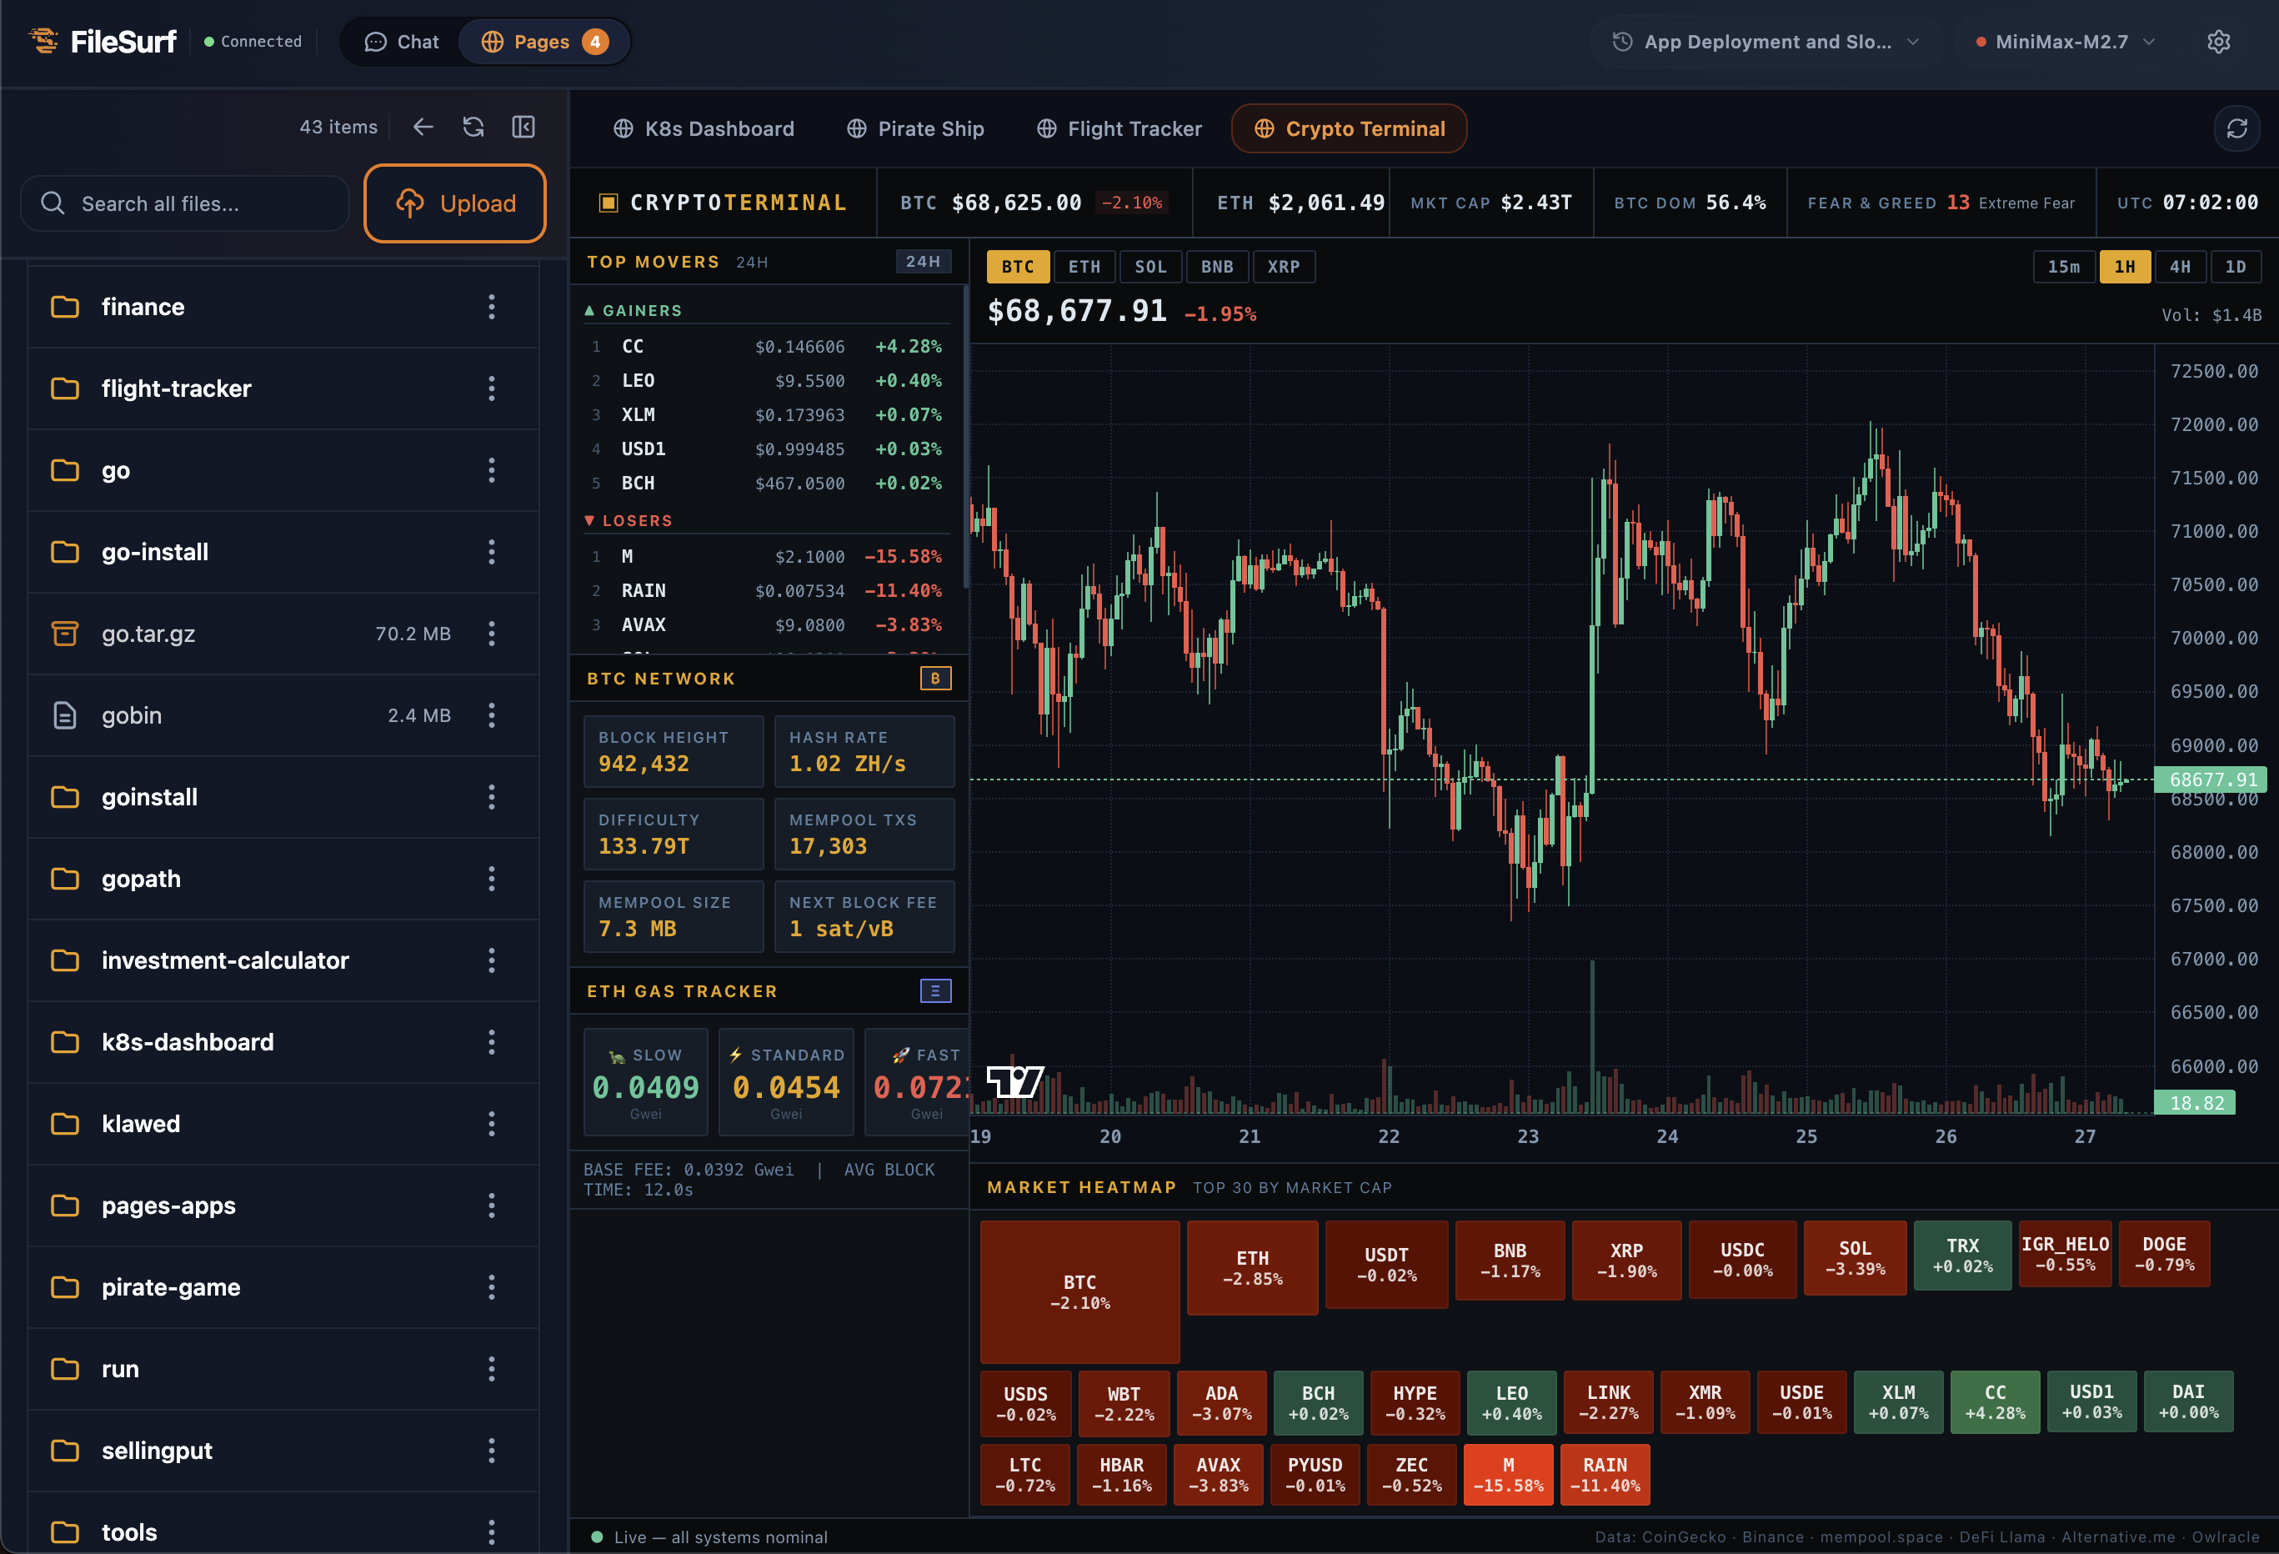Screen dimensions: 2279x1554
Task: Click the Upload button
Action: click(x=455, y=203)
